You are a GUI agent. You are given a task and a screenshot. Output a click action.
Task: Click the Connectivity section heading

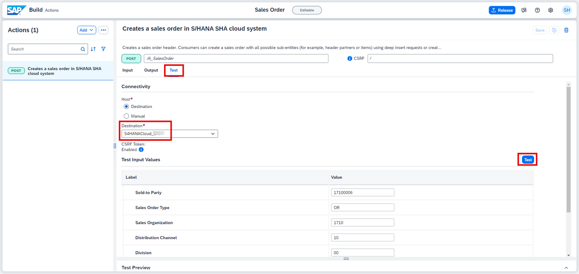pos(136,87)
